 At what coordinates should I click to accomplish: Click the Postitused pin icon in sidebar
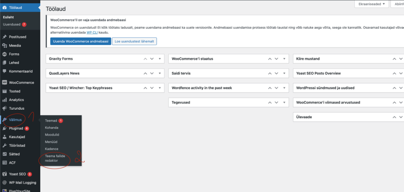pyautogui.click(x=4, y=37)
